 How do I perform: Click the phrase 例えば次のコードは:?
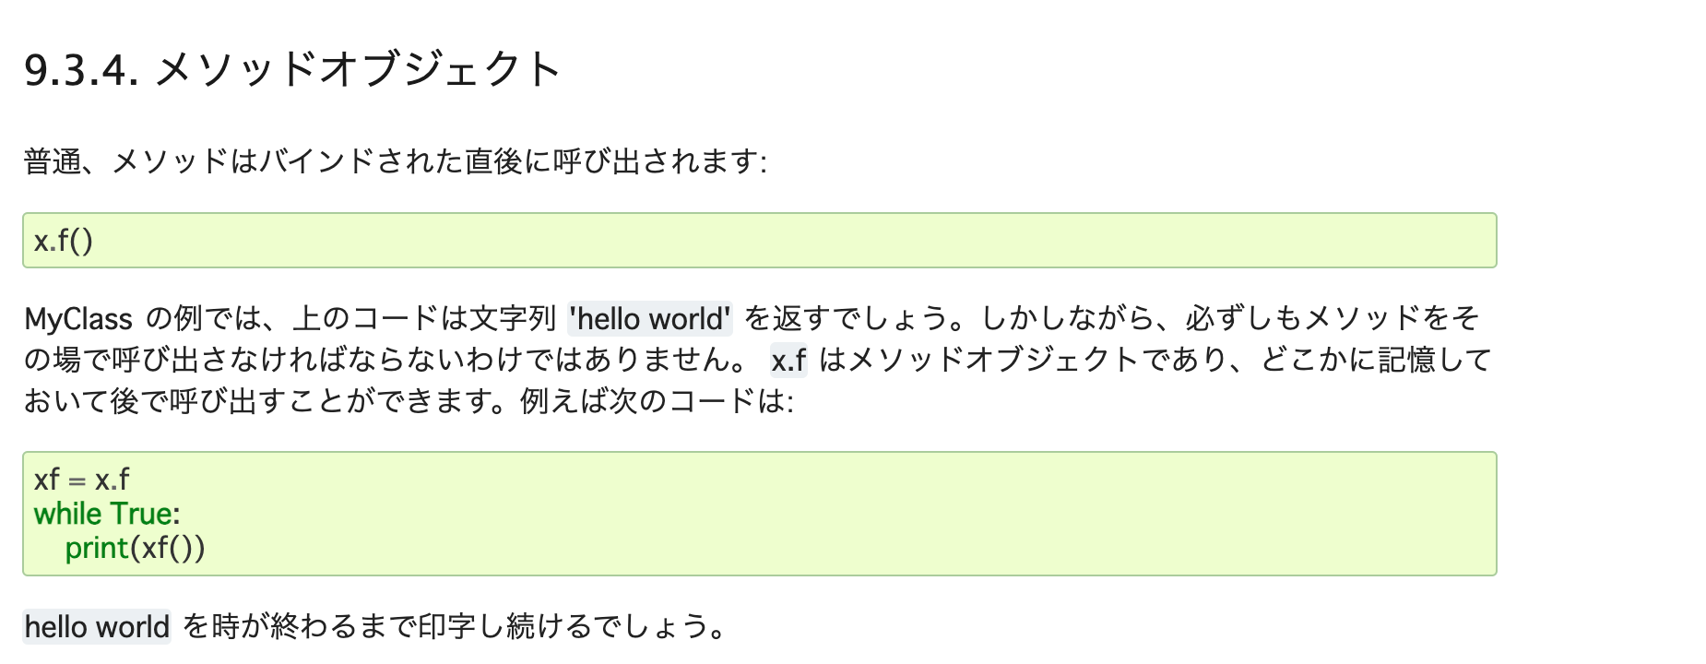657,401
